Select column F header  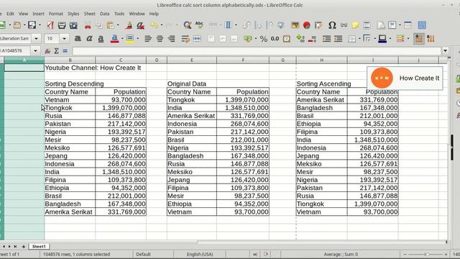(243, 60)
